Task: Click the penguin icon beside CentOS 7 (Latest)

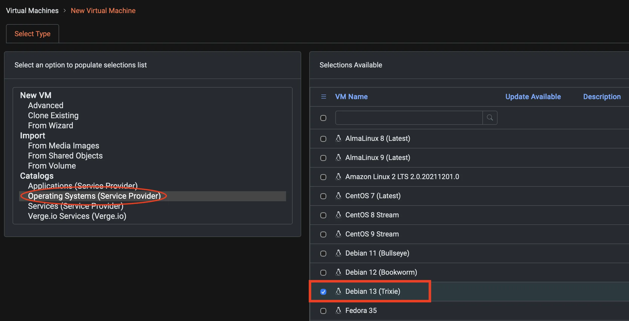Action: [338, 196]
